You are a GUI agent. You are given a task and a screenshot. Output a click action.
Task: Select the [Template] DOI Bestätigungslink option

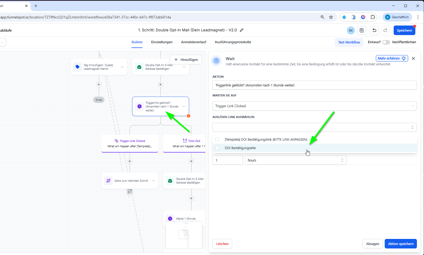(x=315, y=139)
